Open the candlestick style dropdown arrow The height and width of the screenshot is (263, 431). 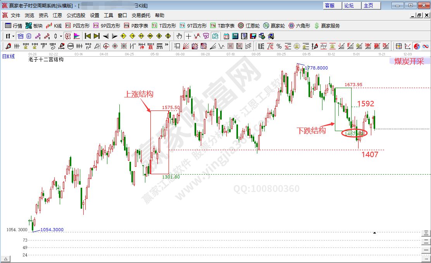(61, 36)
